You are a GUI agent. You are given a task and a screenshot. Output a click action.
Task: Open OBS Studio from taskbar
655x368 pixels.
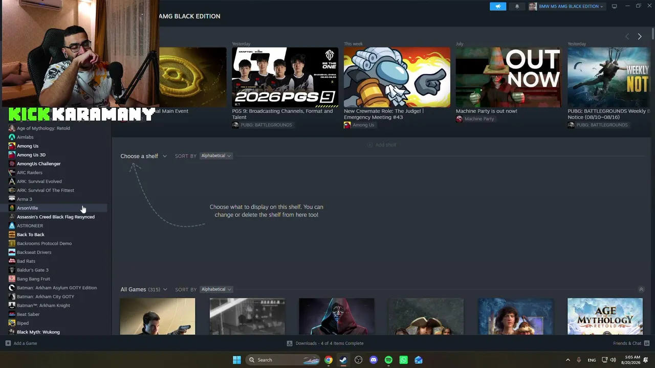coord(358,360)
